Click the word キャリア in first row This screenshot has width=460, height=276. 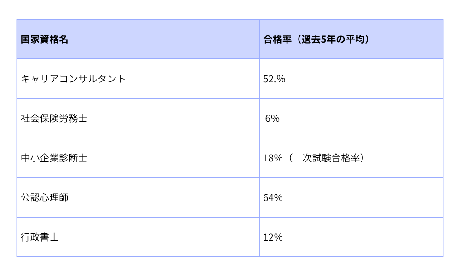click(x=40, y=79)
